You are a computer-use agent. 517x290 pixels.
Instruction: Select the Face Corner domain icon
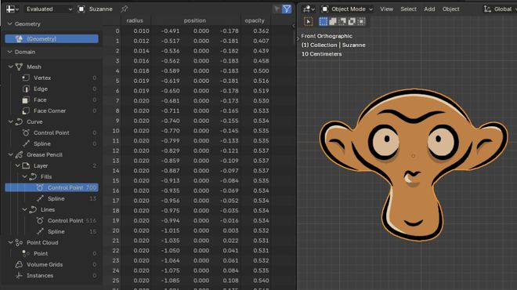26,111
